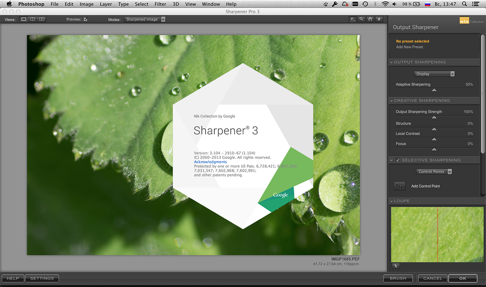Click the volume speaker icon
The image size is (486, 287).
pos(395,4)
